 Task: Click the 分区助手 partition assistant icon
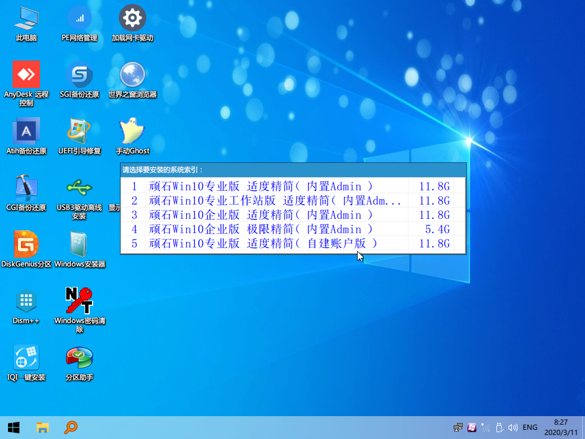79,358
